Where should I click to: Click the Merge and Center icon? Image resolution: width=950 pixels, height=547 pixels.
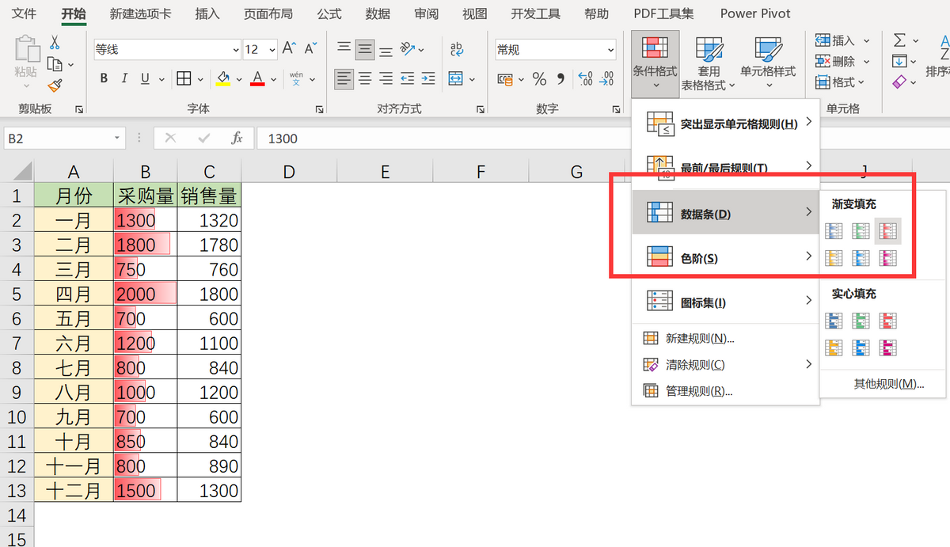(456, 78)
